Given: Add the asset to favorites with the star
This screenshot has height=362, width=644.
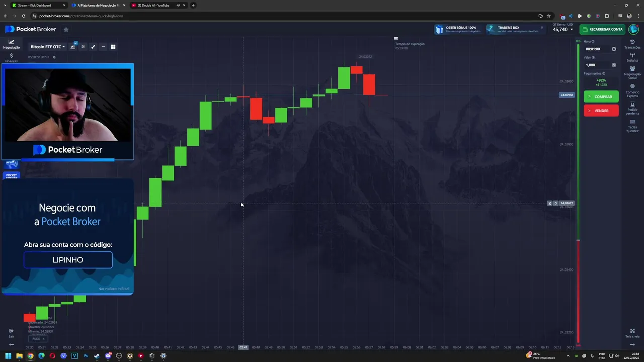Looking at the screenshot, I should pyautogui.click(x=66, y=29).
